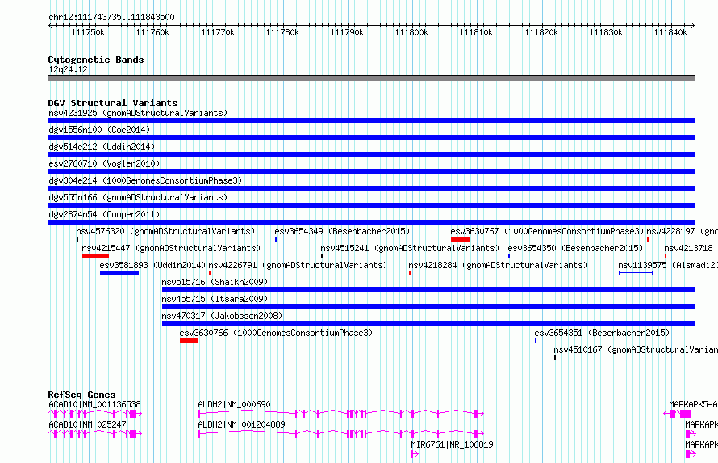Click the red nsv4215447 variant bar

[x=95, y=256]
